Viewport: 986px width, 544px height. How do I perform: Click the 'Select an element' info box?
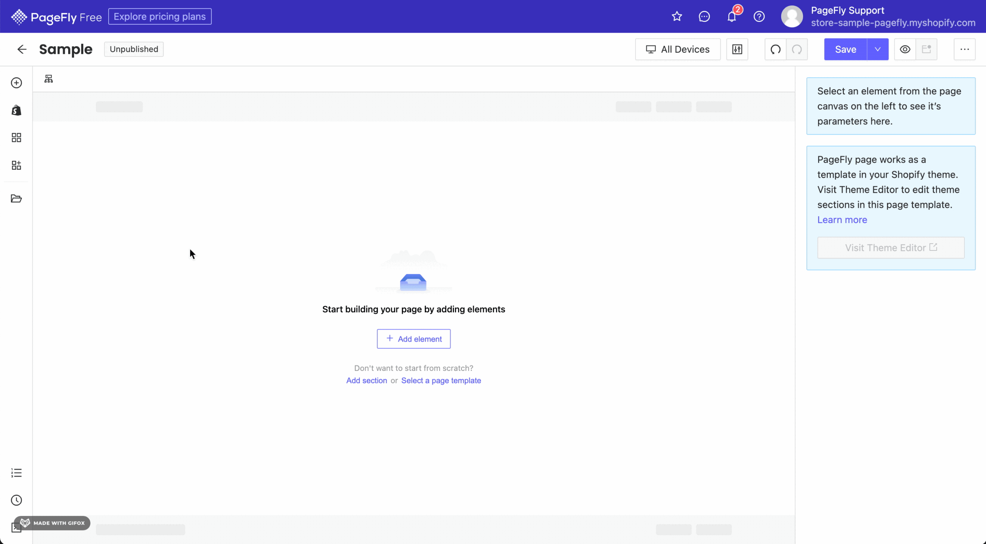pyautogui.click(x=891, y=106)
